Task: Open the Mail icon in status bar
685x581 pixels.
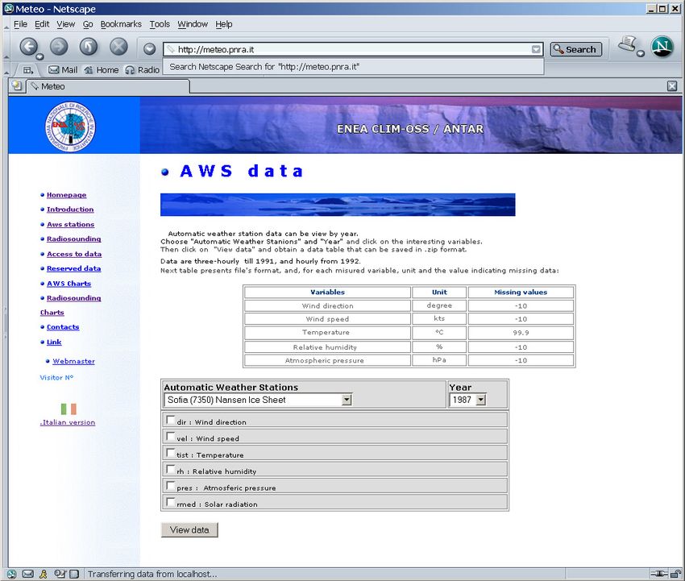Action: [x=28, y=574]
